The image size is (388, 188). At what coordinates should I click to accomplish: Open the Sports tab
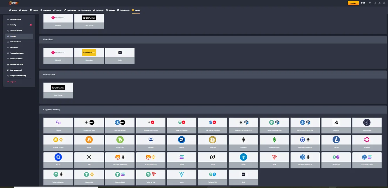pyautogui.click(x=13, y=10)
